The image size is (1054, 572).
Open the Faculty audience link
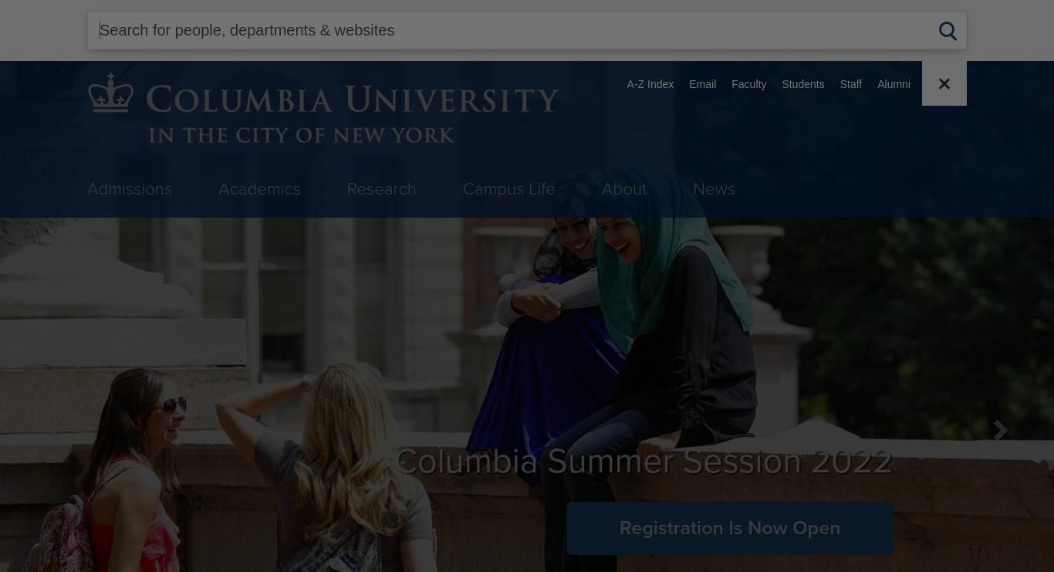tap(748, 84)
